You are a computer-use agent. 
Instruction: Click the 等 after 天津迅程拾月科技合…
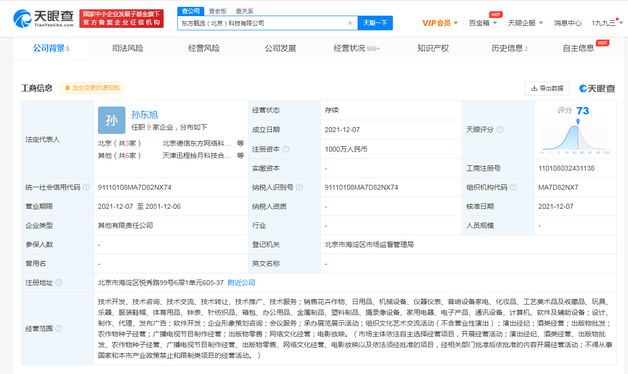(x=241, y=155)
